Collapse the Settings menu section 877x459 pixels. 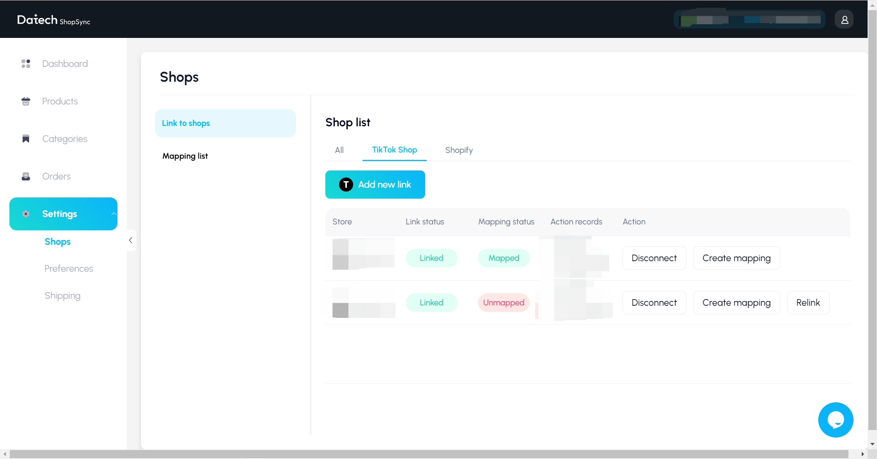[x=114, y=214]
